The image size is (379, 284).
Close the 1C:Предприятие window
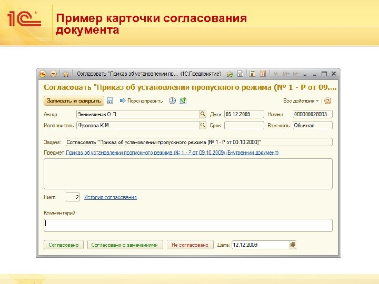(334, 74)
